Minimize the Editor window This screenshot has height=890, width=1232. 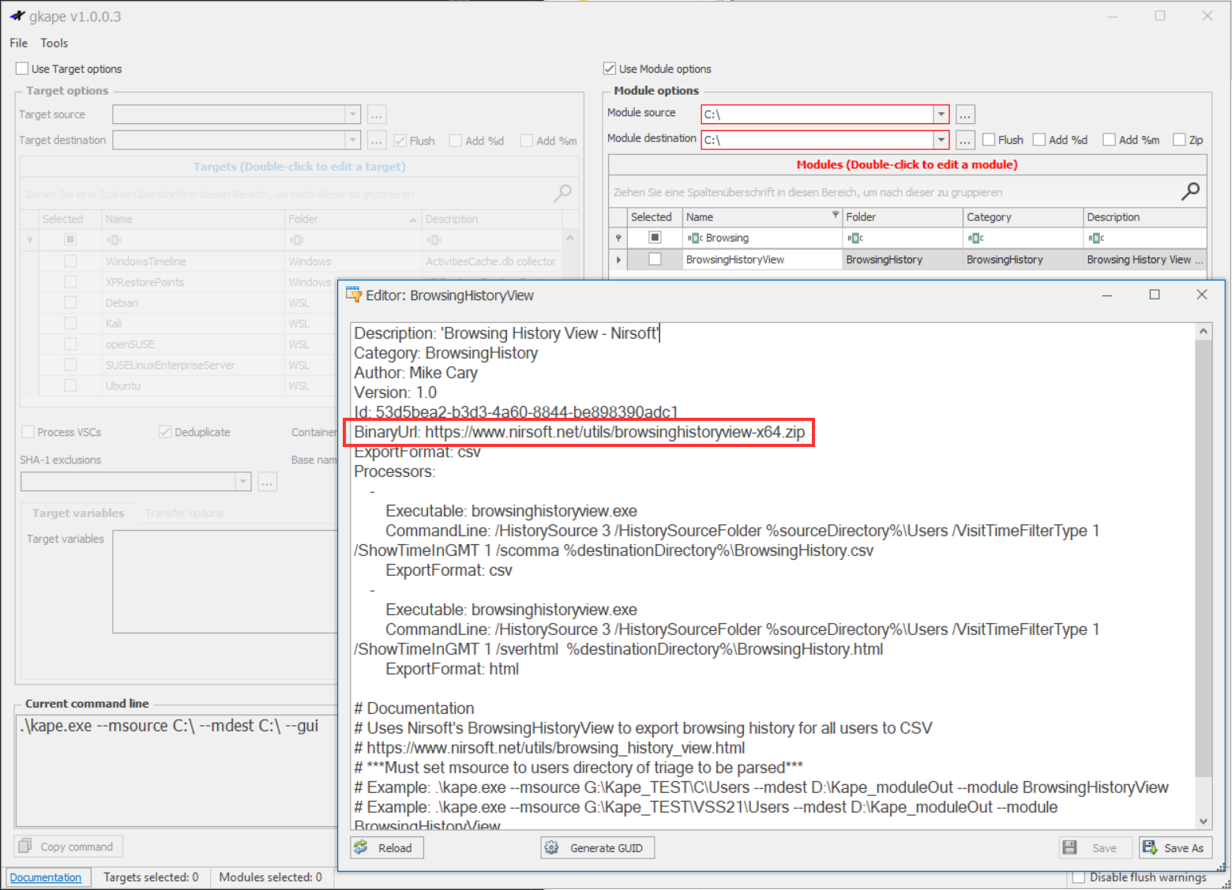(x=1107, y=295)
